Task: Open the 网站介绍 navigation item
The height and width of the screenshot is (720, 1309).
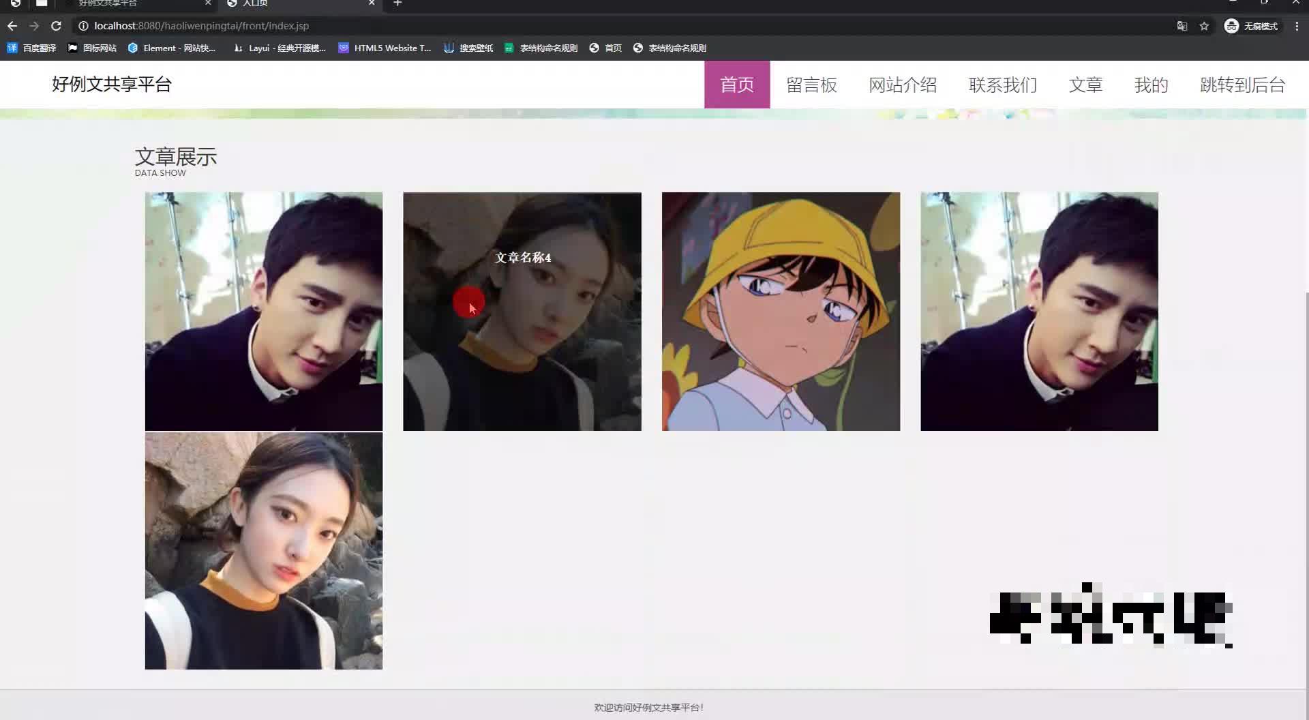Action: coord(903,85)
